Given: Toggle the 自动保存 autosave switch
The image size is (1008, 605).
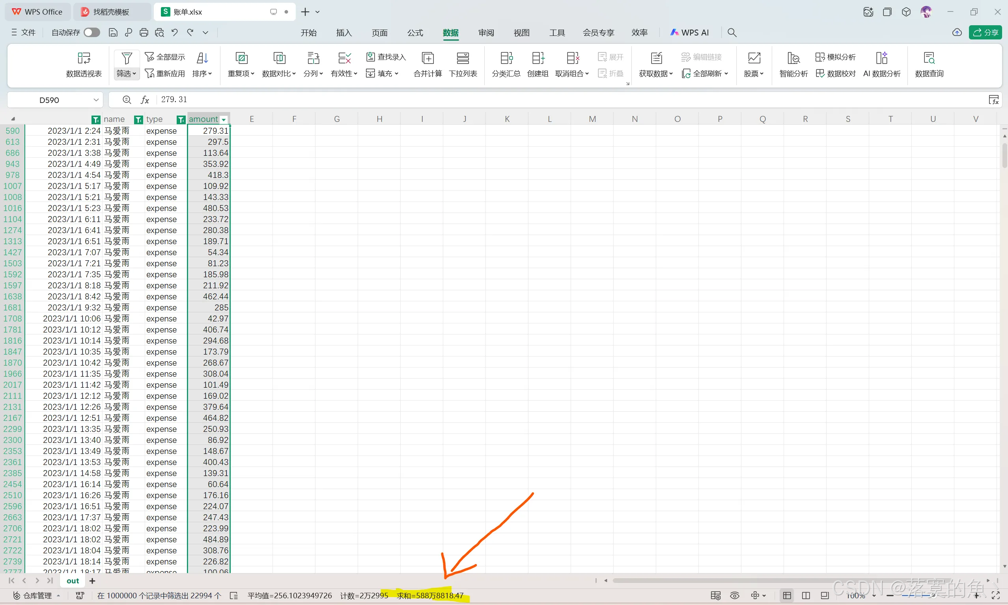Looking at the screenshot, I should 92,33.
